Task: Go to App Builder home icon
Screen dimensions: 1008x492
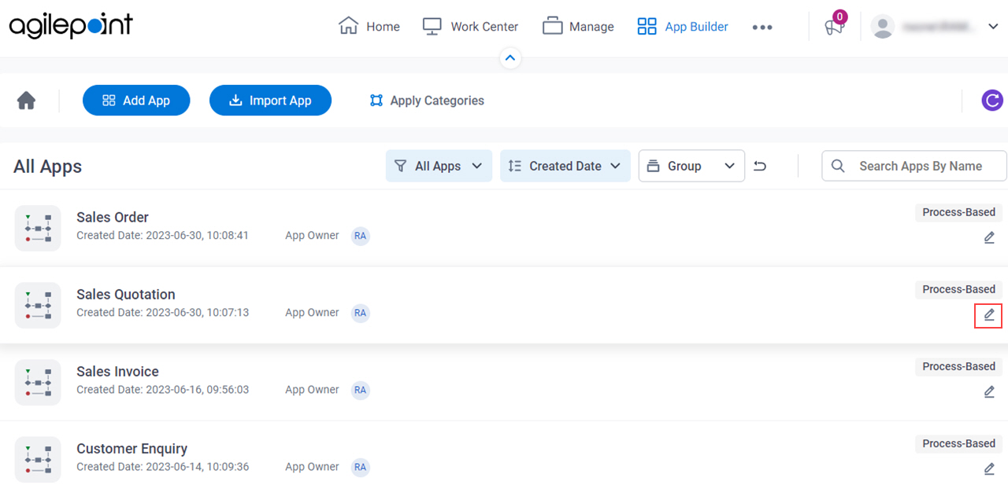Action: (27, 101)
